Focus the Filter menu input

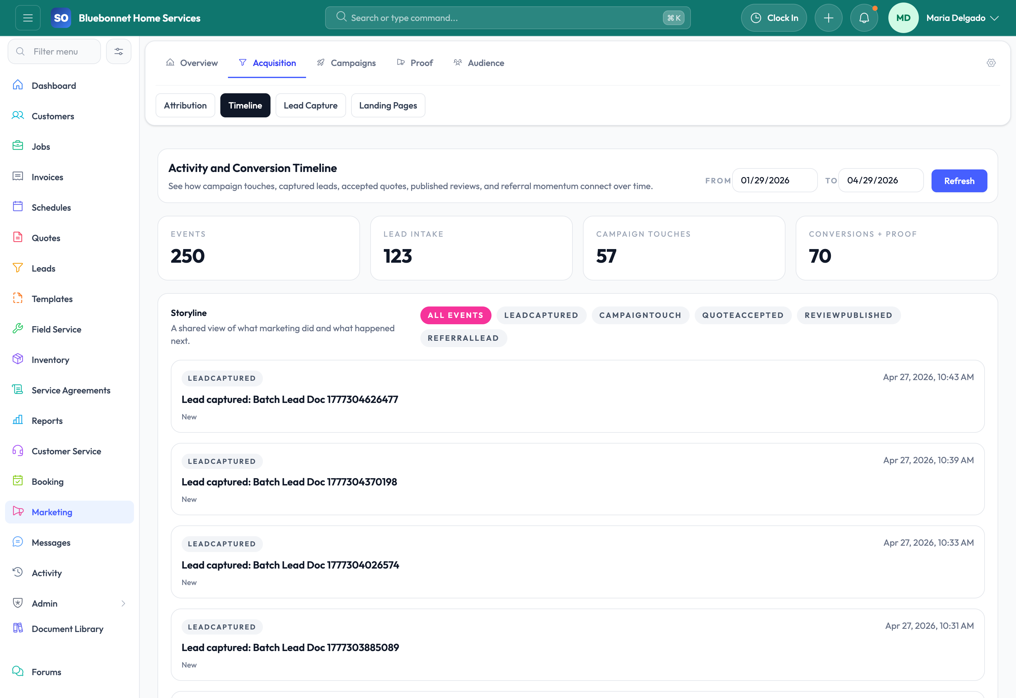click(54, 52)
